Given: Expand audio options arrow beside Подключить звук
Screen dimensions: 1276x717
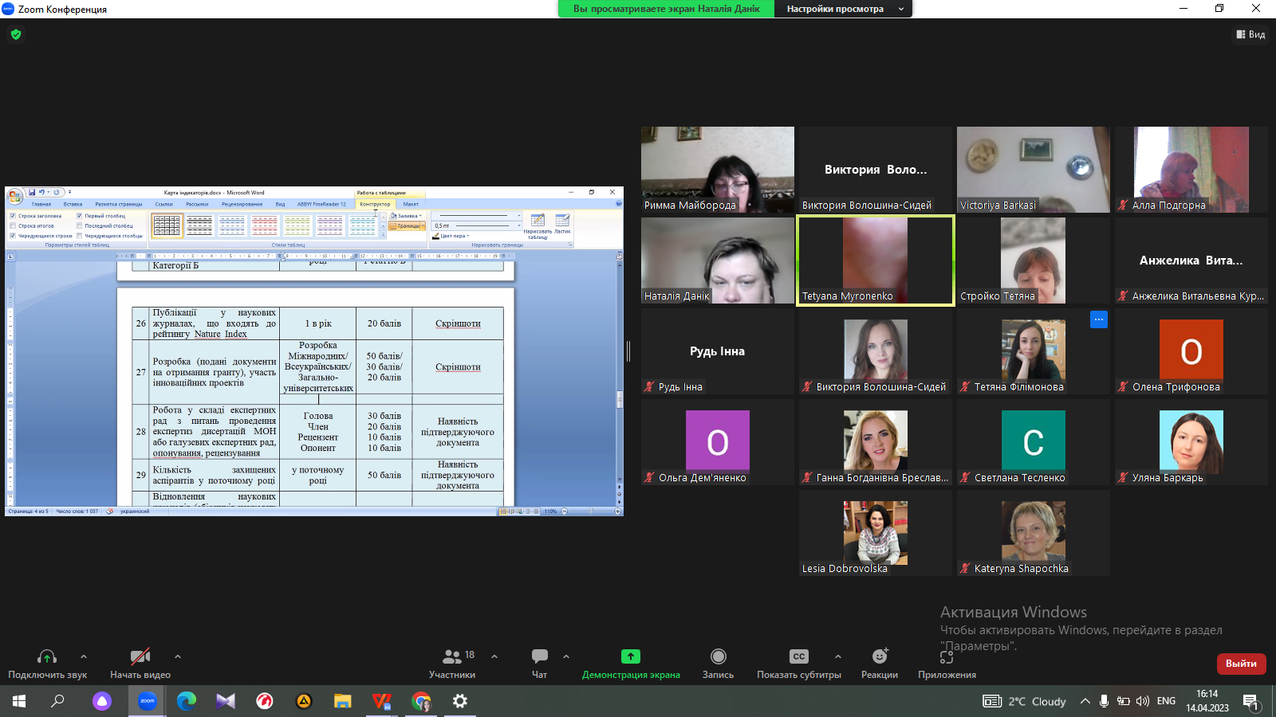Looking at the screenshot, I should coord(84,656).
